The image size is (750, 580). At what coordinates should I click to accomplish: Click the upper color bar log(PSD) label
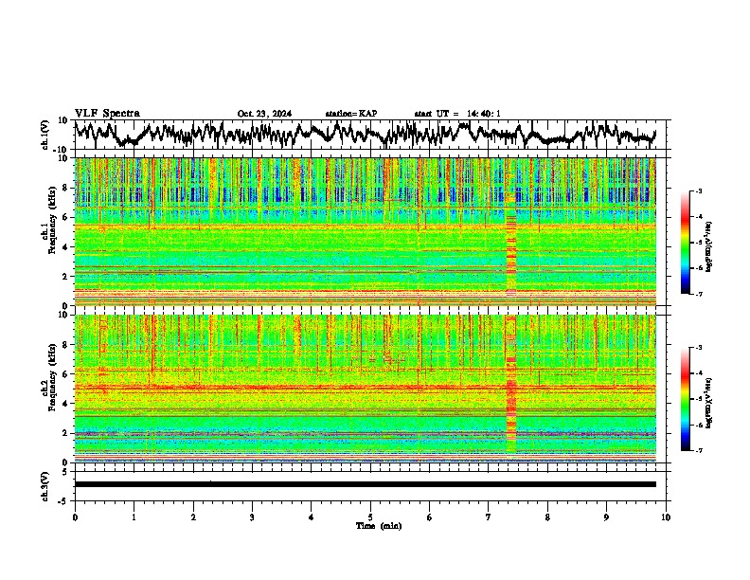(x=709, y=247)
